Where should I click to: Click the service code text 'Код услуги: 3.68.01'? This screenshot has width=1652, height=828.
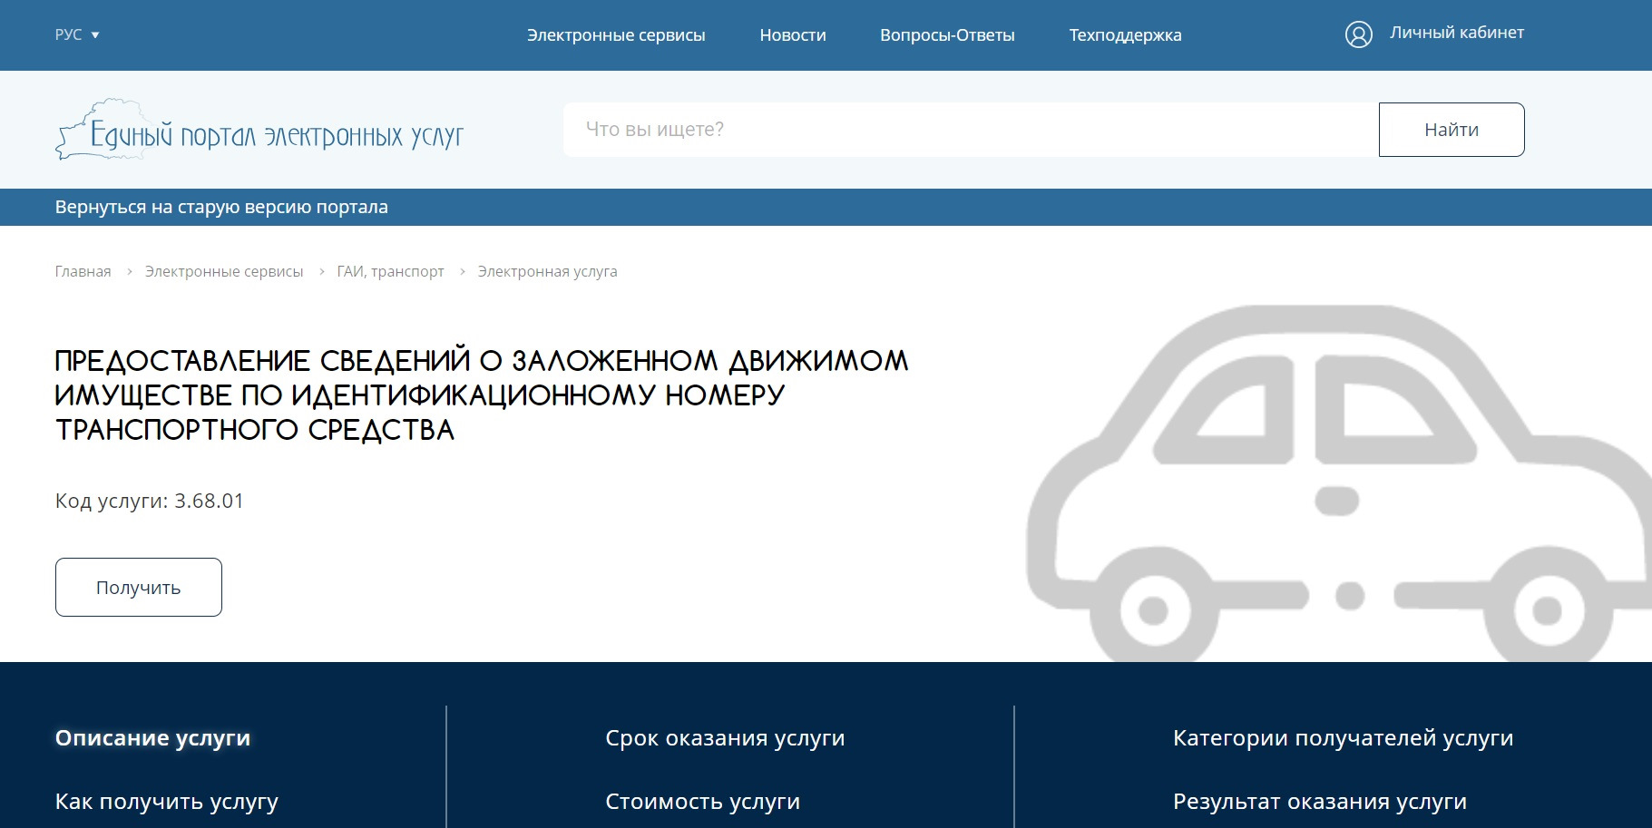pos(150,501)
